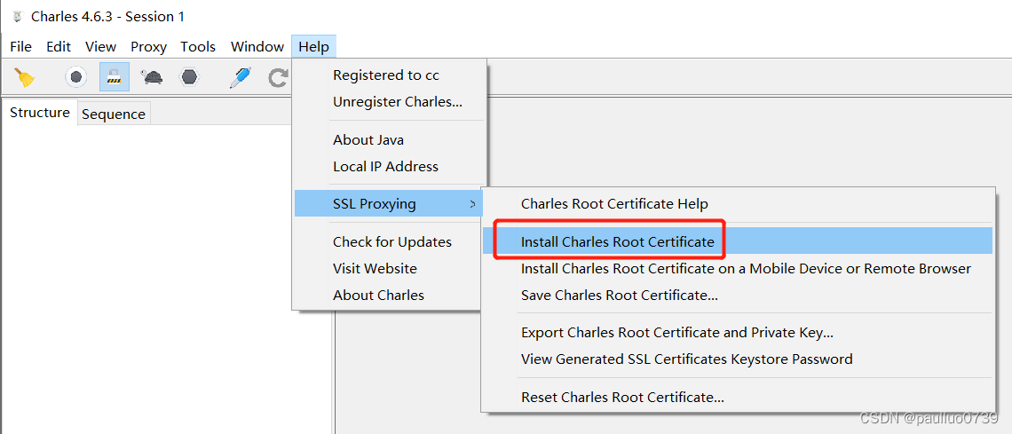Click the Charles app icon in title bar
This screenshot has height=434, width=1012.
[x=18, y=17]
